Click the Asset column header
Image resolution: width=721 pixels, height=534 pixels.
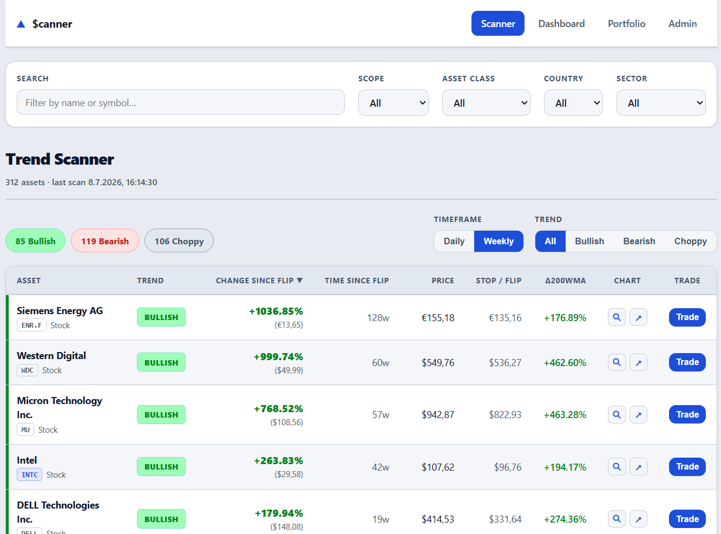click(x=29, y=281)
